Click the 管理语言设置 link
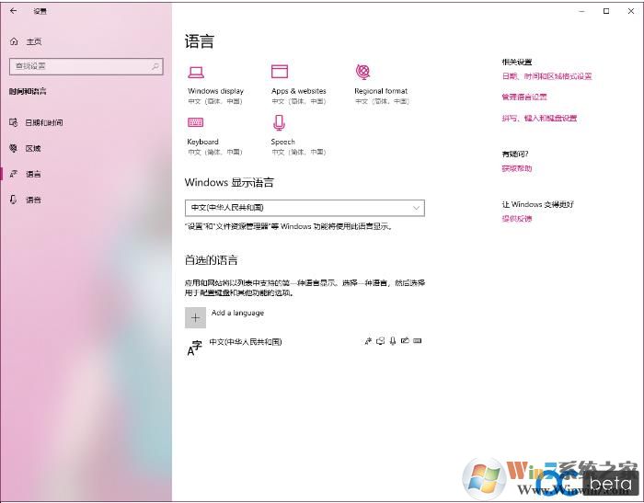This screenshot has width=644, height=503. pyautogui.click(x=524, y=97)
